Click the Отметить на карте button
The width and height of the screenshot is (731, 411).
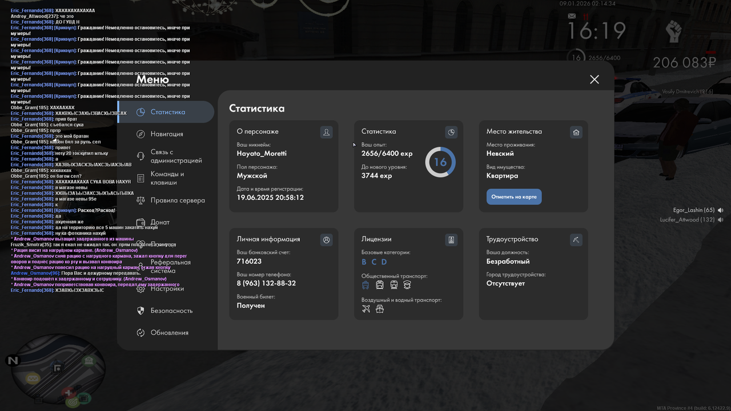pyautogui.click(x=514, y=197)
